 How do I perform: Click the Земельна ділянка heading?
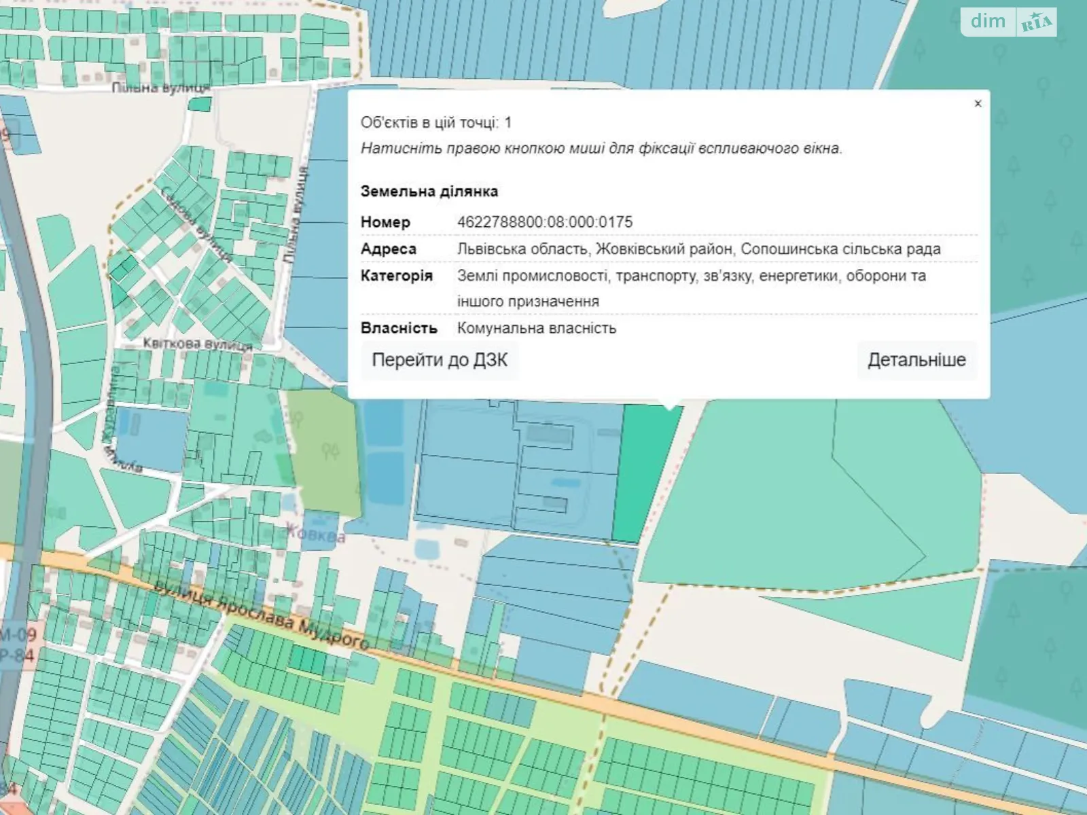click(x=429, y=192)
